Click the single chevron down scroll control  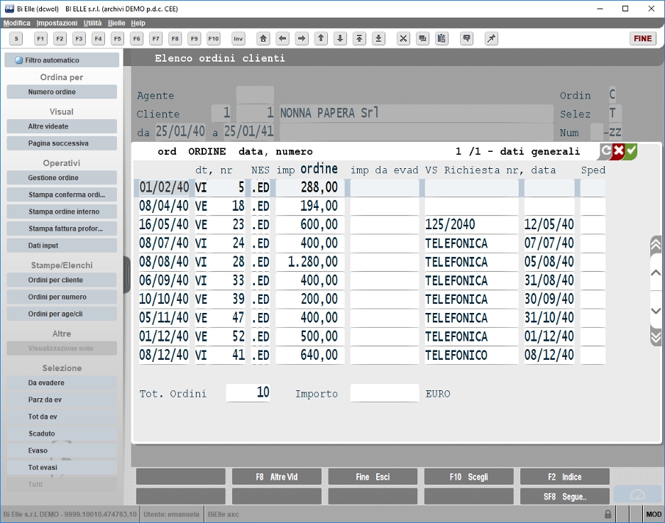pos(656,311)
